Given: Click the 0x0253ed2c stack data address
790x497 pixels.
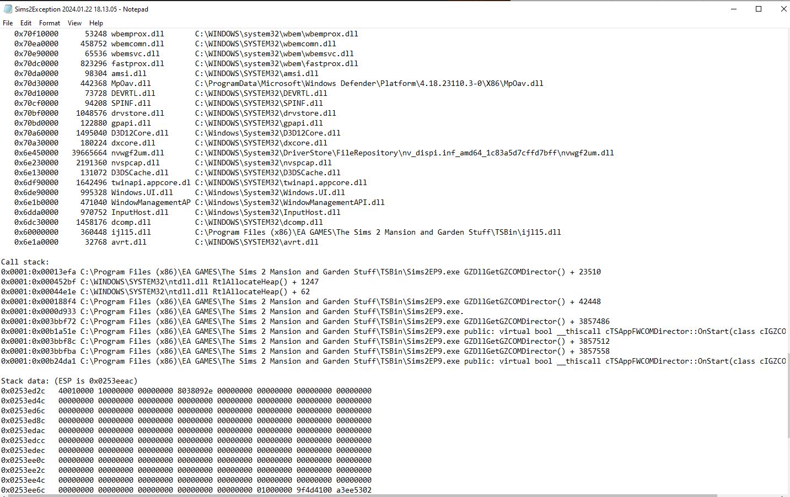Looking at the screenshot, I should pos(23,391).
